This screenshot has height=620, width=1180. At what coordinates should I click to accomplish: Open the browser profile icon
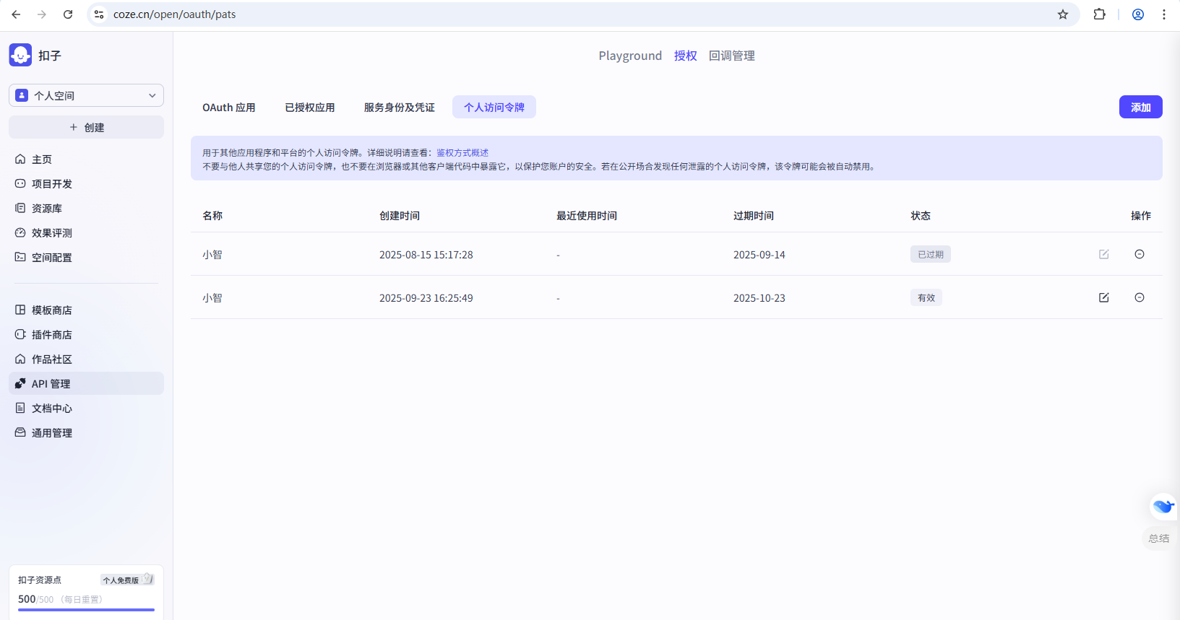1138,14
